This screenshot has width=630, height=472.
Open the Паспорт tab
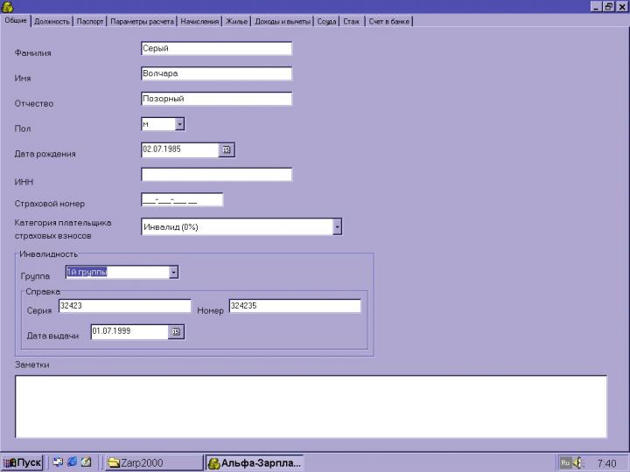[89, 21]
